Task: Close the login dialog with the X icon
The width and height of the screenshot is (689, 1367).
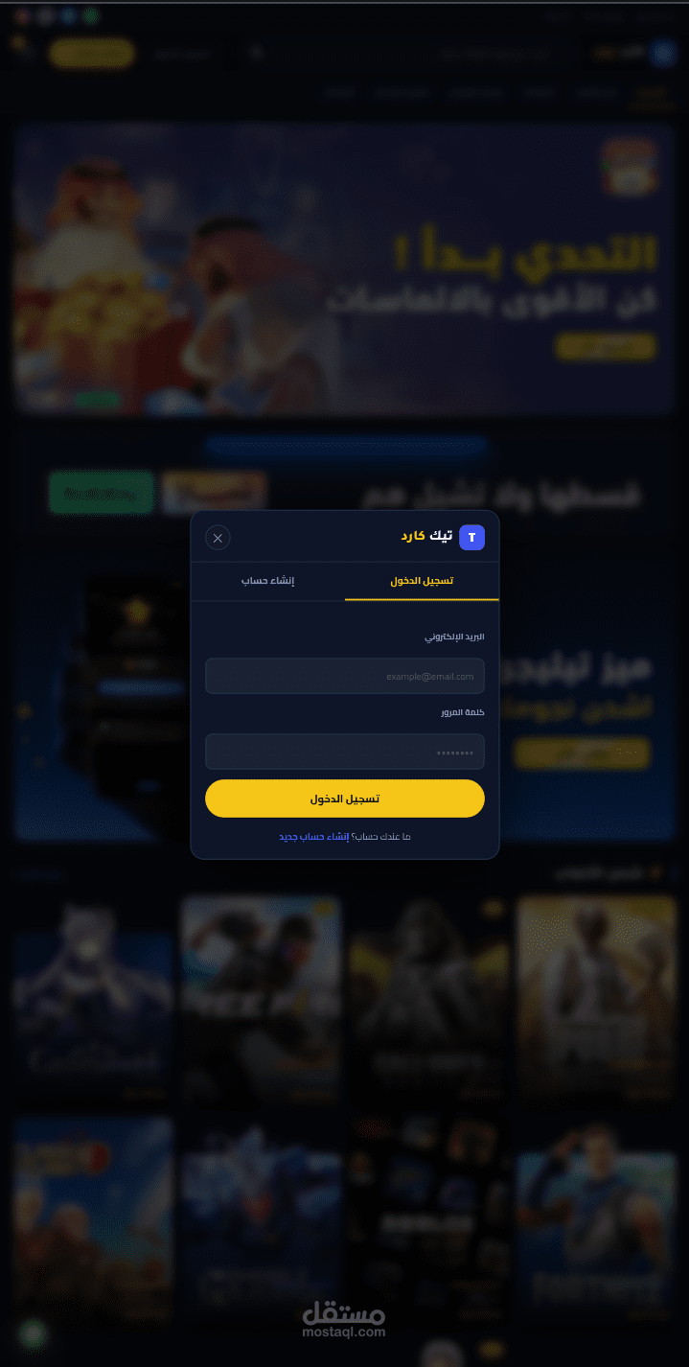Action: click(218, 538)
